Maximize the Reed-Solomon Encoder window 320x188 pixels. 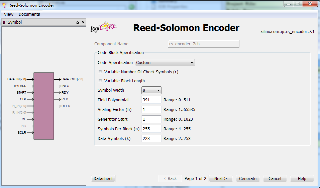(298, 4)
